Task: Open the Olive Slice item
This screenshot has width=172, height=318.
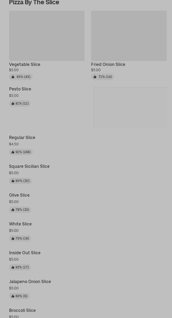Action: (x=19, y=195)
